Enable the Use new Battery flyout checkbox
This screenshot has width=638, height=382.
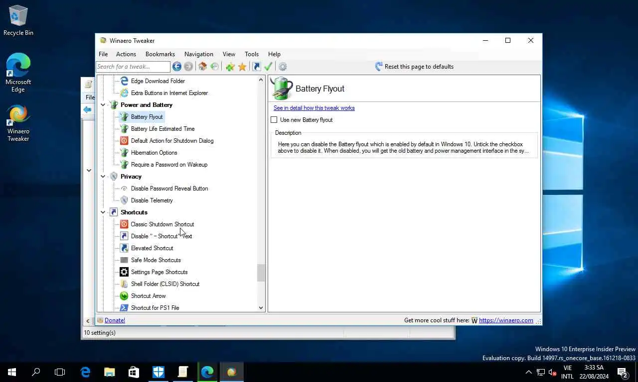(x=274, y=120)
